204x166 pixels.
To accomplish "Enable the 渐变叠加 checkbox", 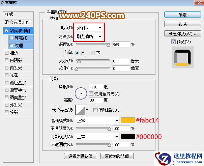I will pyautogui.click(x=6, y=90).
